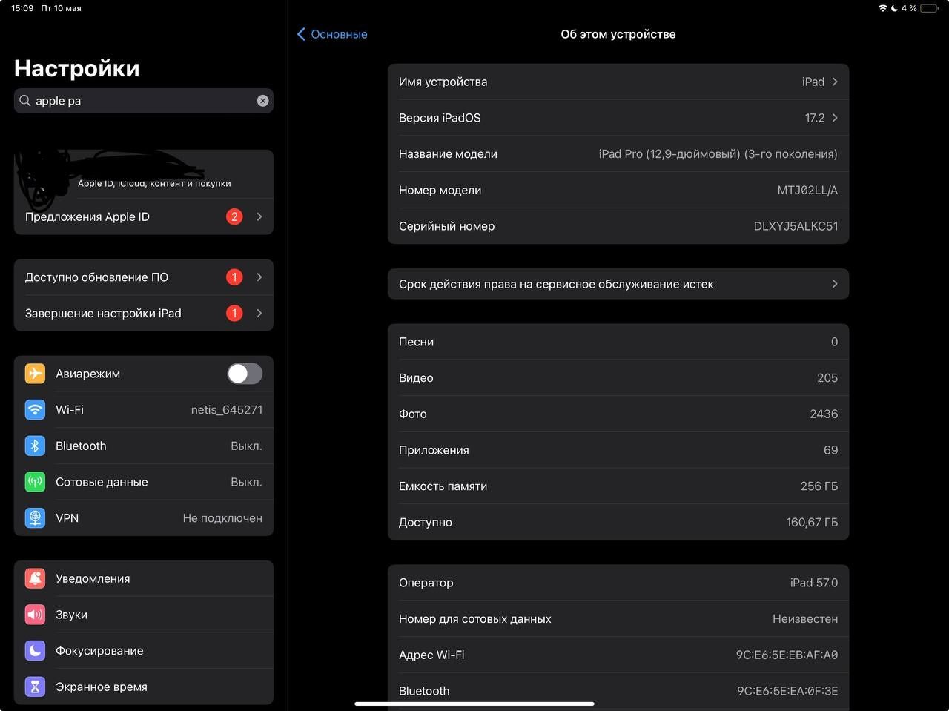Clear the search field text
This screenshot has height=711, width=949.
pyautogui.click(x=262, y=101)
